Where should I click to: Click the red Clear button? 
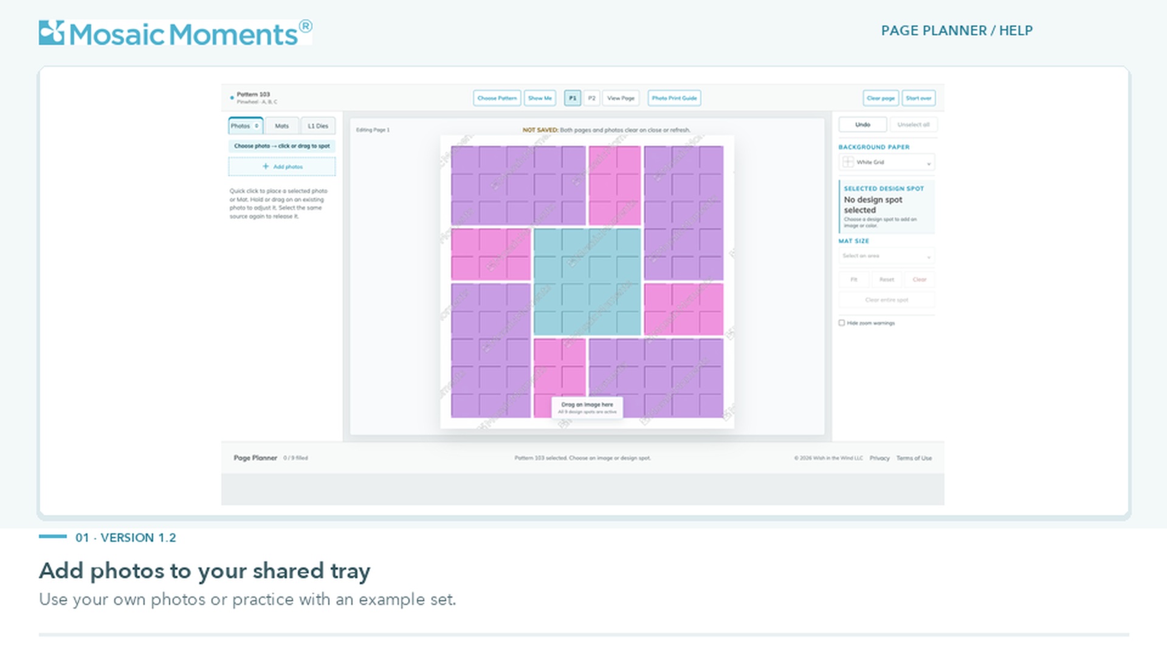click(920, 279)
